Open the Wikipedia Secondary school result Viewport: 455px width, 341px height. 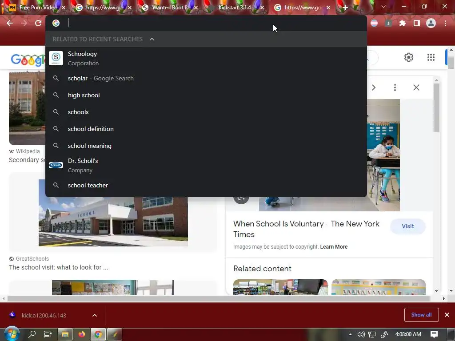[x=28, y=160]
